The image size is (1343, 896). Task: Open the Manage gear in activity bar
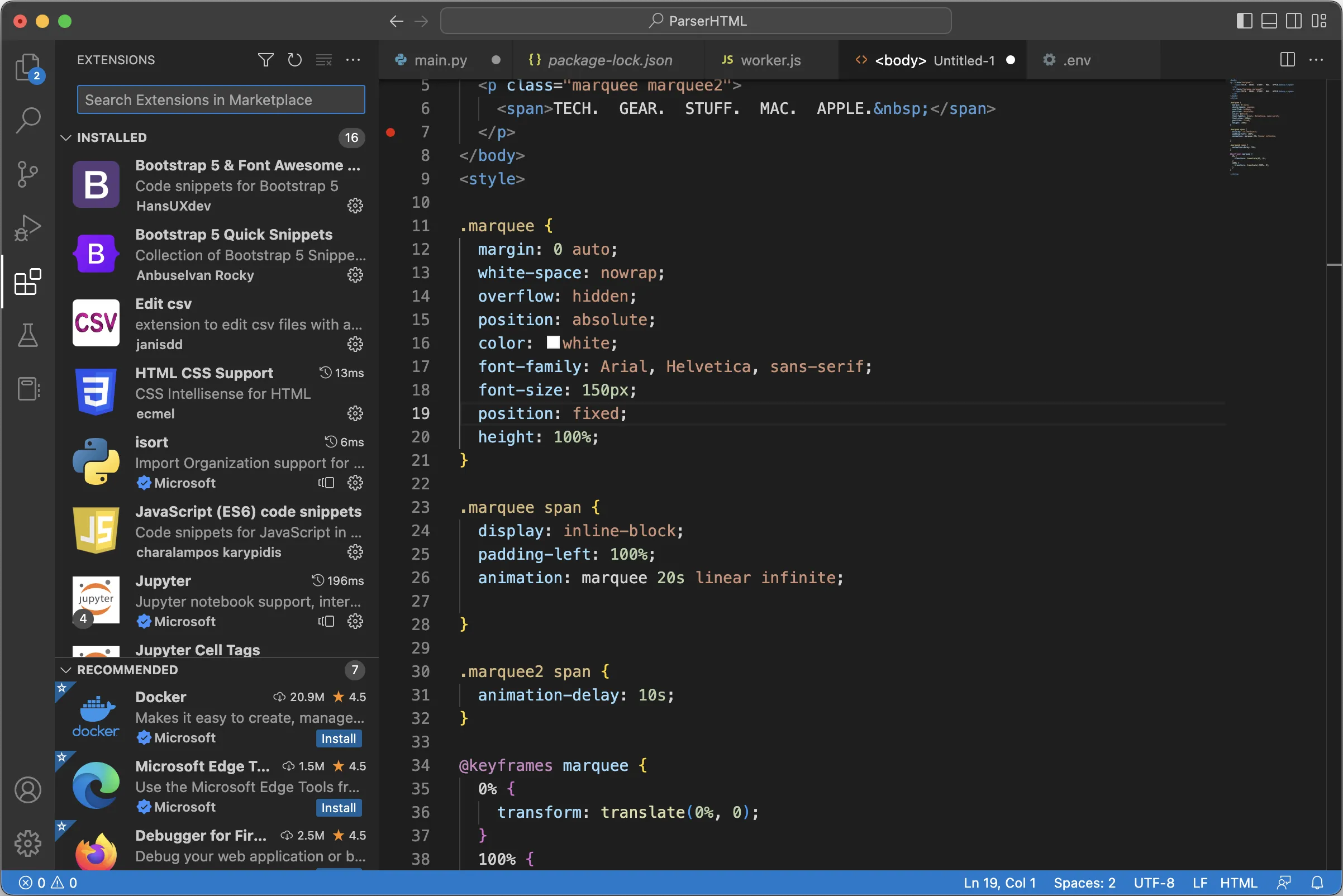27,843
